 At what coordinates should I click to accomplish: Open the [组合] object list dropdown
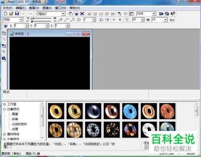click(63, 14)
